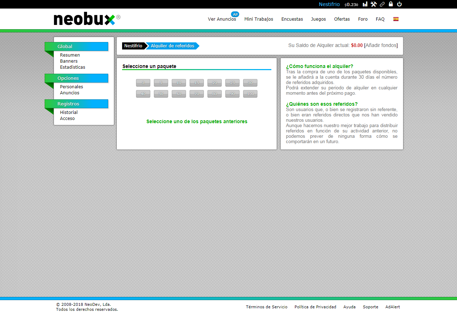Open Anuncios options in sidebar

click(70, 93)
